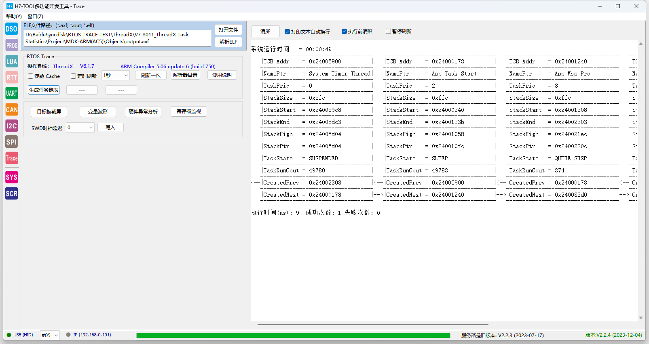Click the 写入 write button
Image resolution: width=649 pixels, height=344 pixels.
110,127
